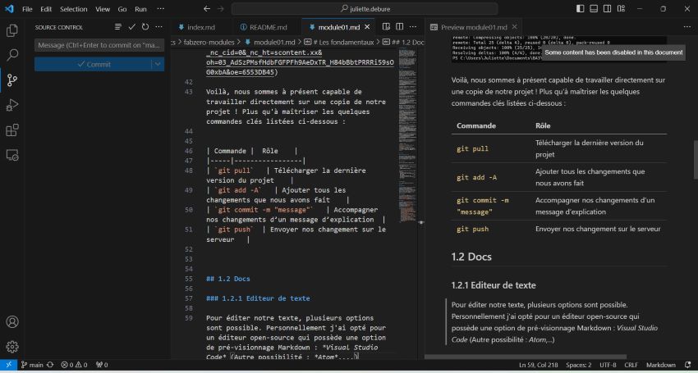
Task: Open the View menu
Action: pyautogui.click(x=103, y=9)
